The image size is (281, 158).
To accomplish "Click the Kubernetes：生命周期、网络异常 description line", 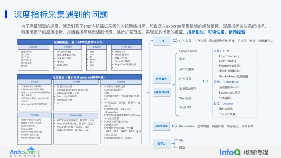I will point(218,126).
